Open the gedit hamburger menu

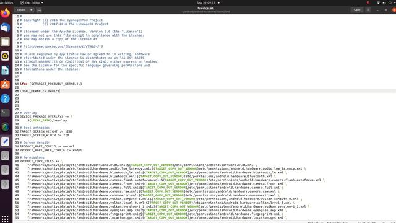point(368,10)
